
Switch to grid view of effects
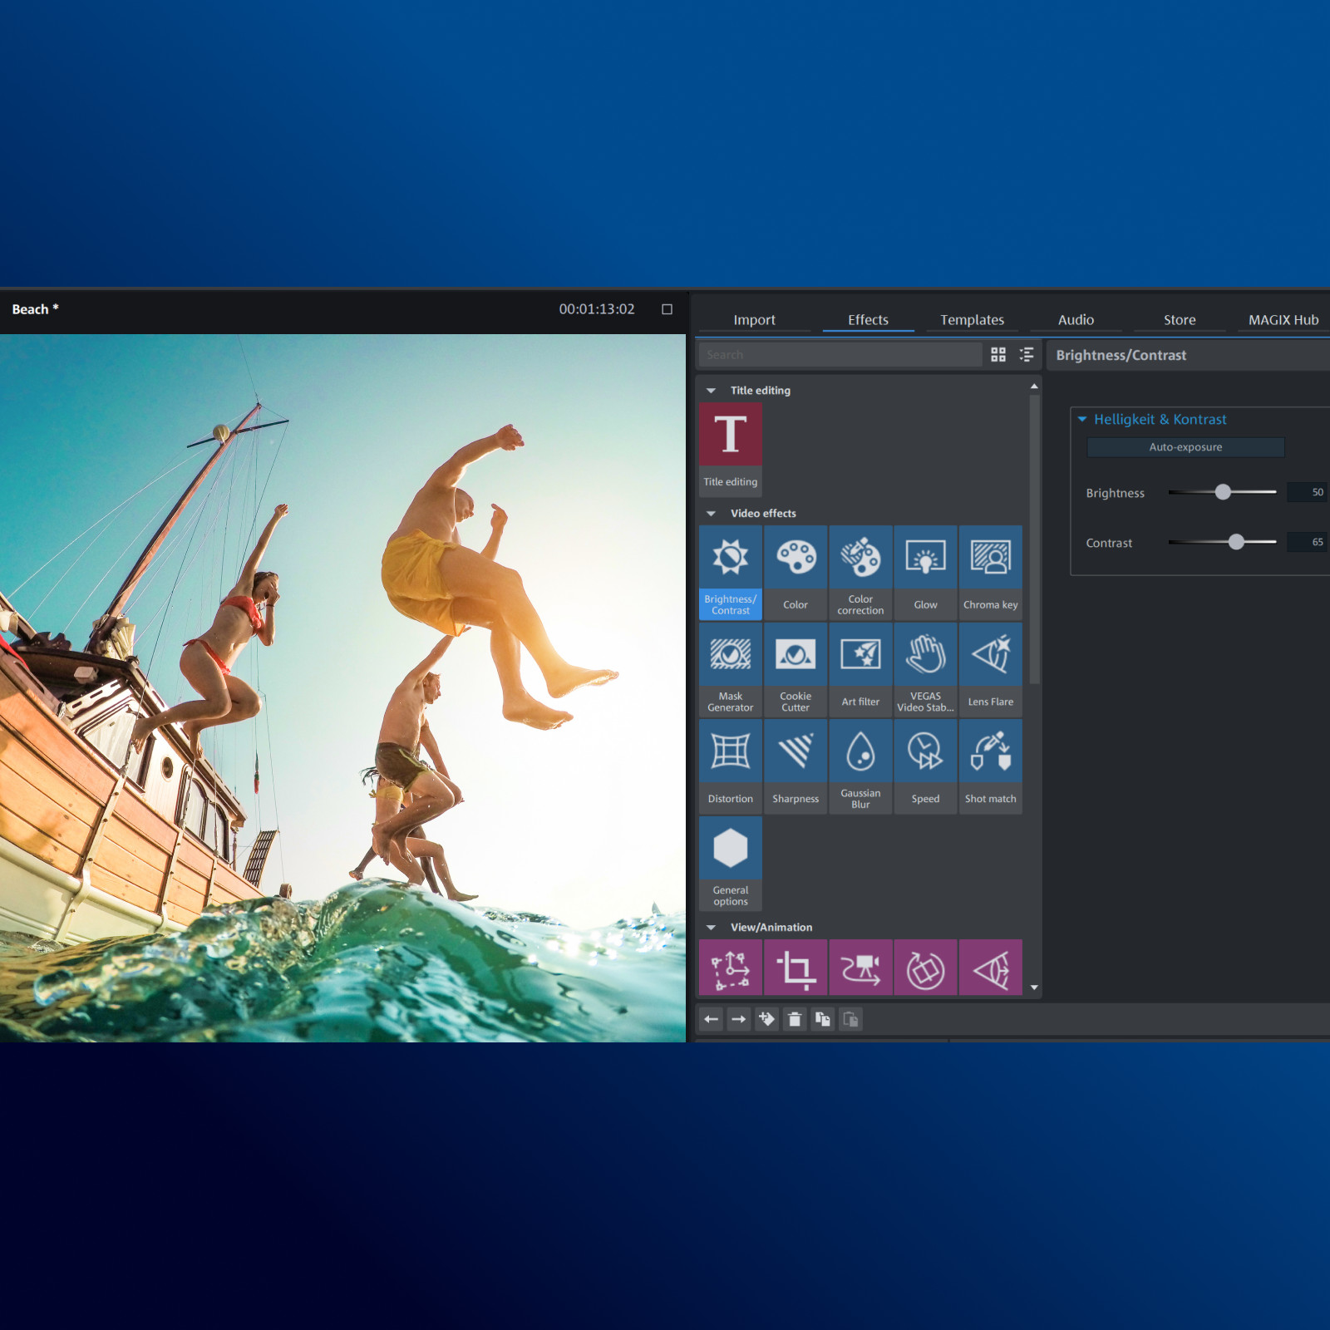click(998, 355)
